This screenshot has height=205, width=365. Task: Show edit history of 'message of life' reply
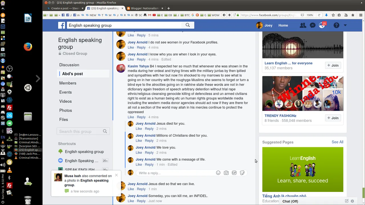pyautogui.click(x=173, y=165)
